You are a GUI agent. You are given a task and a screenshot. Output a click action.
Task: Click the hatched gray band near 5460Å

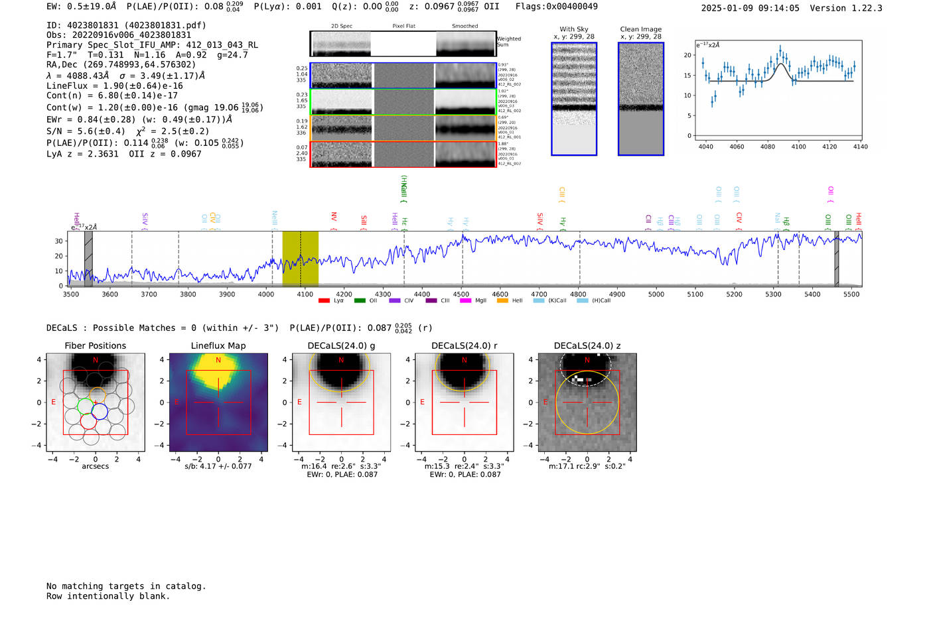(837, 259)
